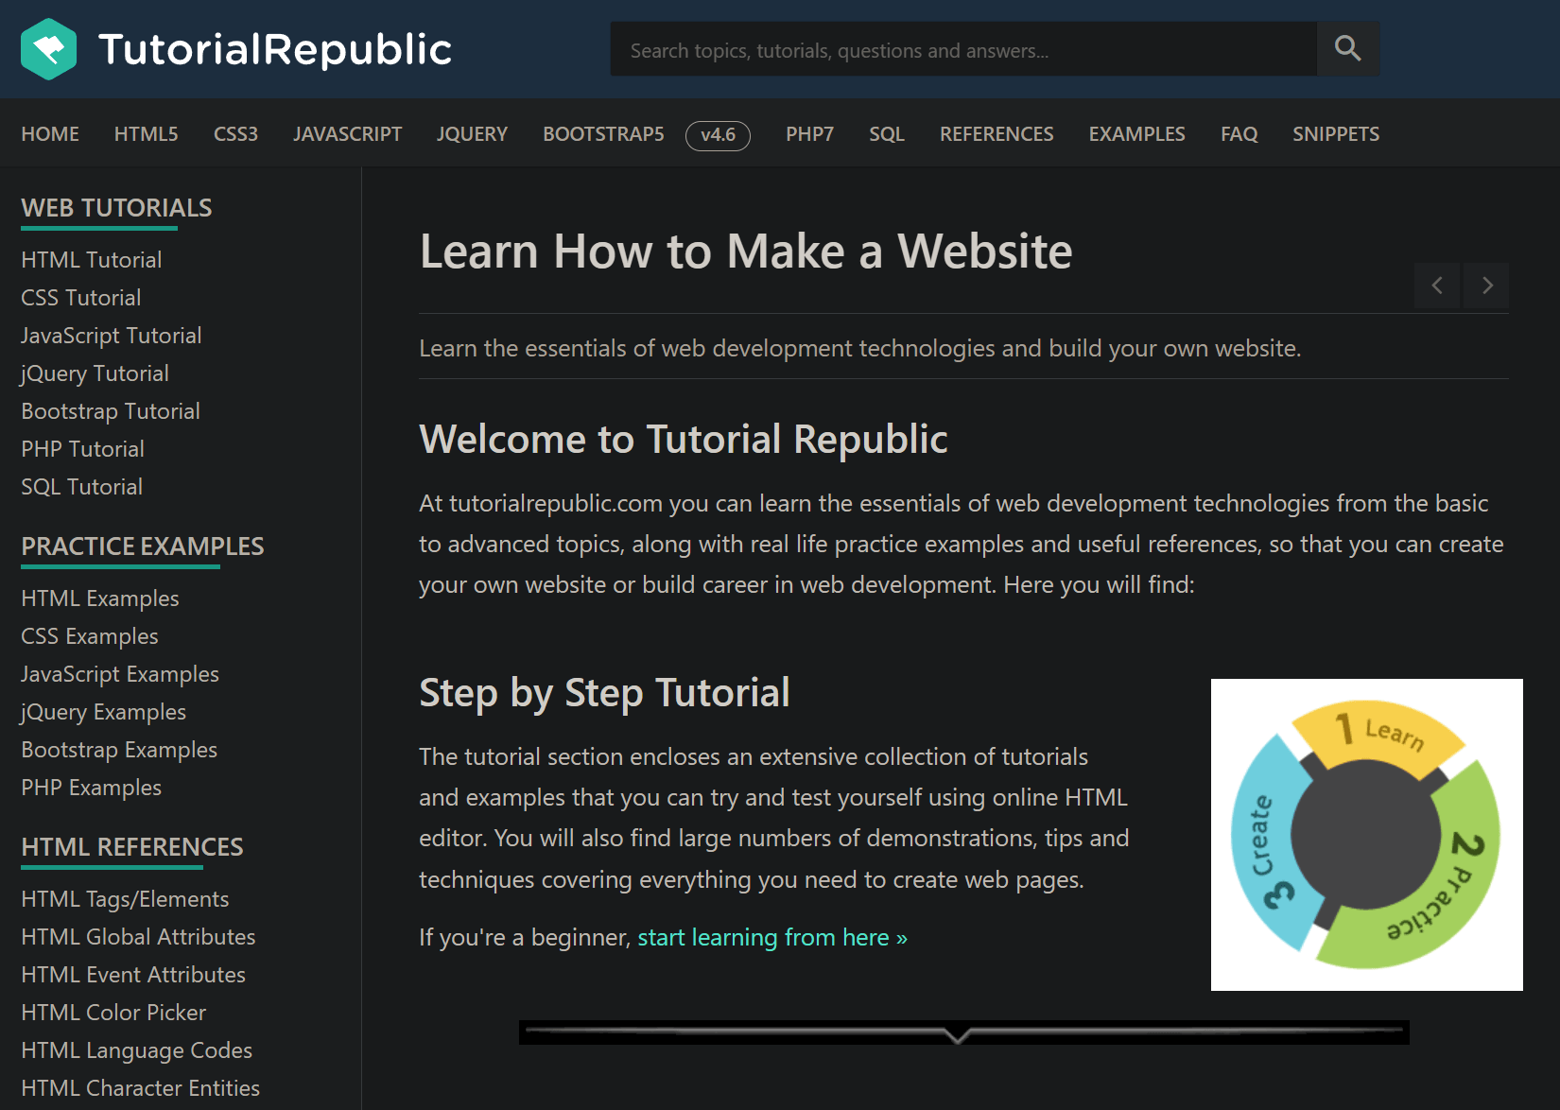Click Bootstrap Tutorial under Web Tutorials
The width and height of the screenshot is (1560, 1110).
(110, 410)
